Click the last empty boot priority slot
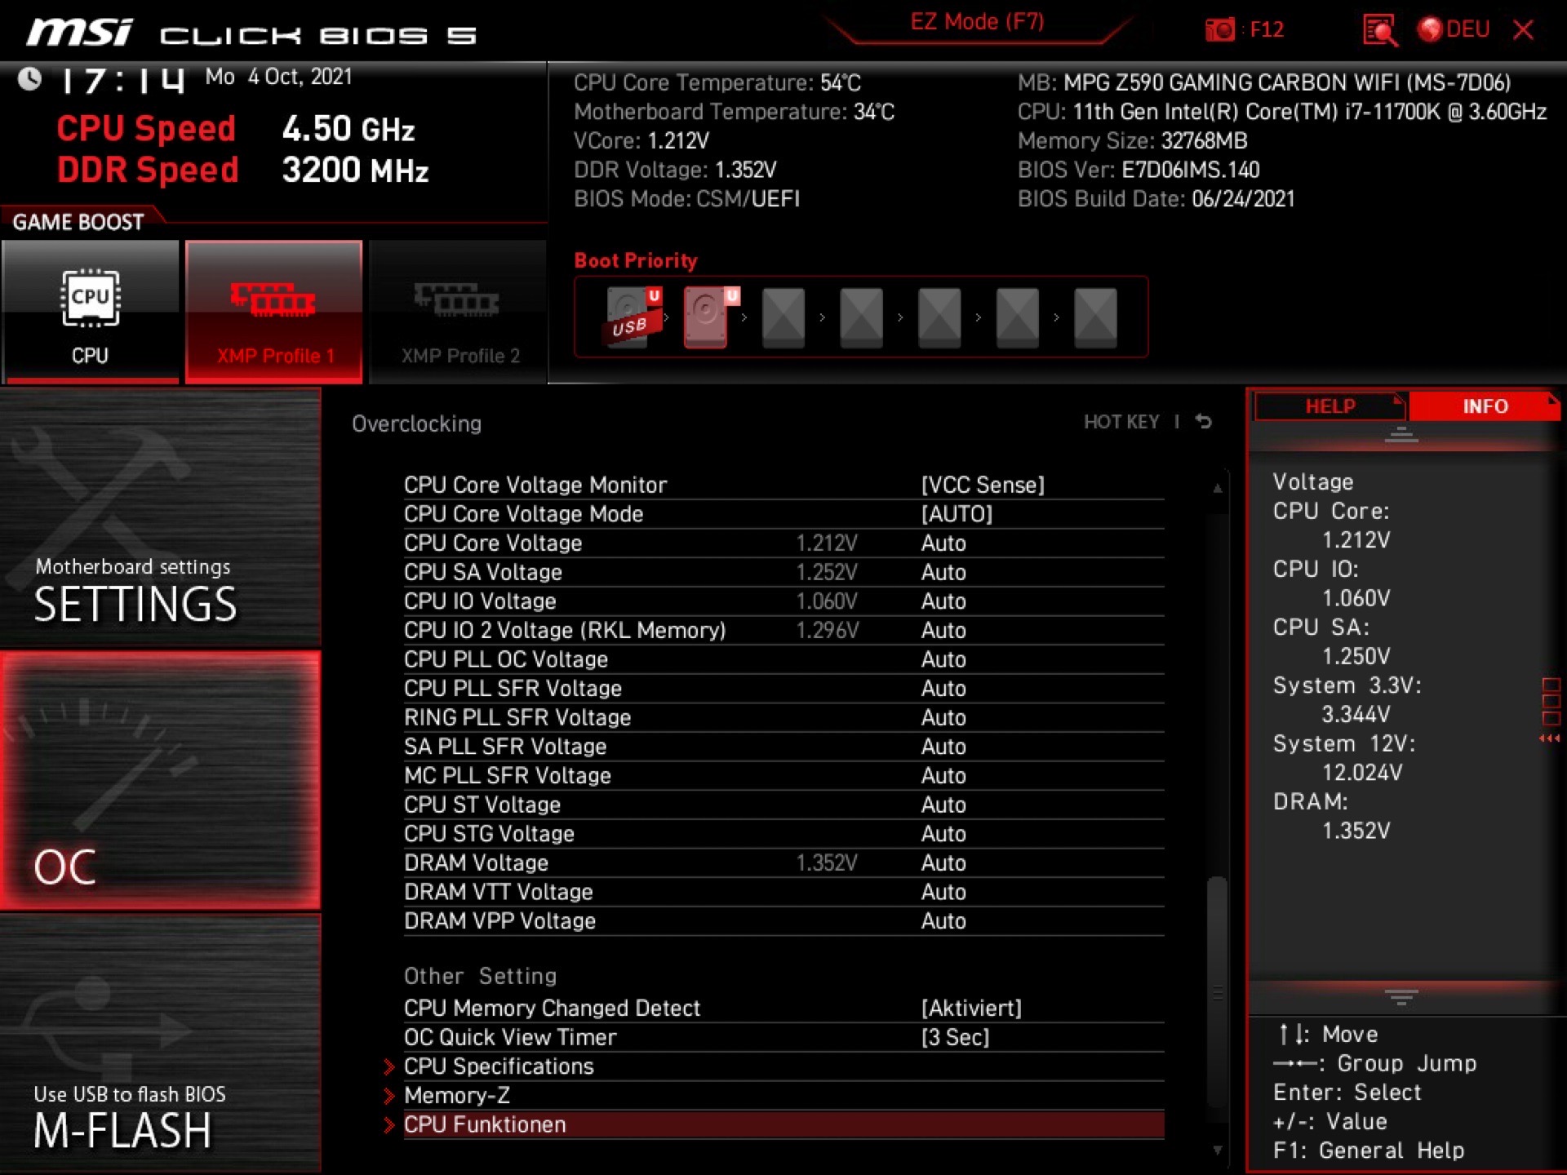 pyautogui.click(x=1094, y=317)
